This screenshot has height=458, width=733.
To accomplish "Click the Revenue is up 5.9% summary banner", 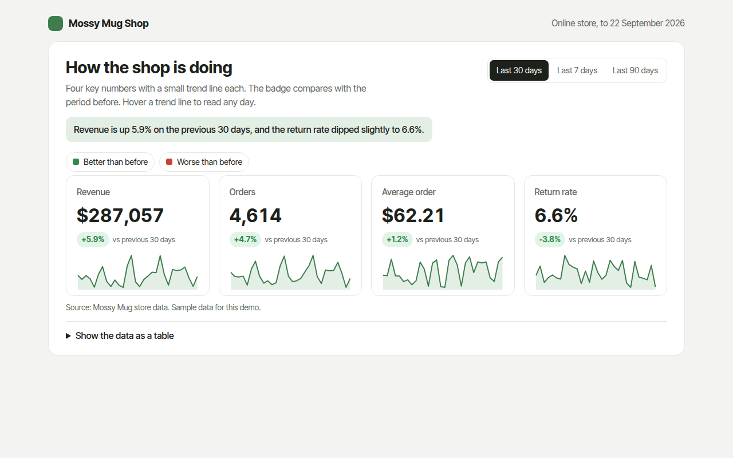I will click(x=249, y=129).
